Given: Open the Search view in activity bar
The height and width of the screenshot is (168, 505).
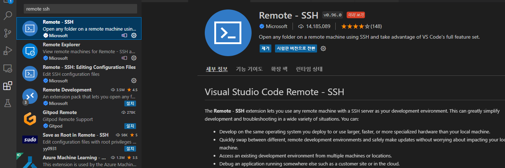Looking at the screenshot, I should click(x=8, y=16).
